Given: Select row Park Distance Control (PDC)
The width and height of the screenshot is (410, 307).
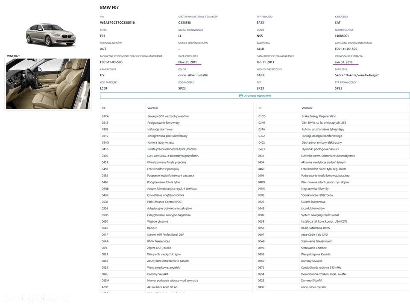Looking at the screenshot, I should point(176,202).
